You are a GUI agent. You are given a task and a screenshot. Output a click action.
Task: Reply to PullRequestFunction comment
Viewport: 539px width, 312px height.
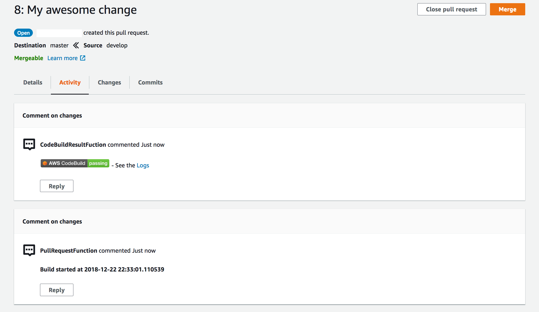pyautogui.click(x=56, y=290)
